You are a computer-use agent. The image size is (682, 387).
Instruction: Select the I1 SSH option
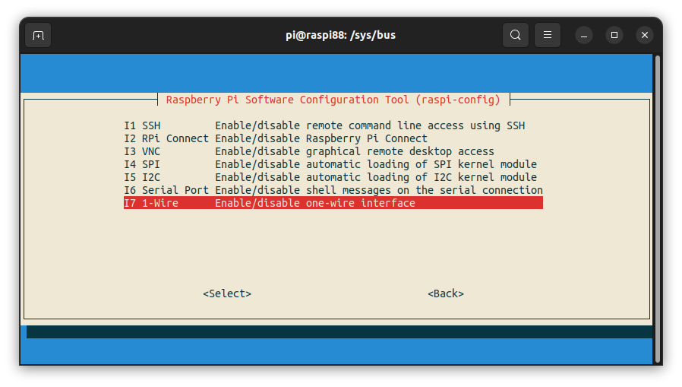point(143,125)
